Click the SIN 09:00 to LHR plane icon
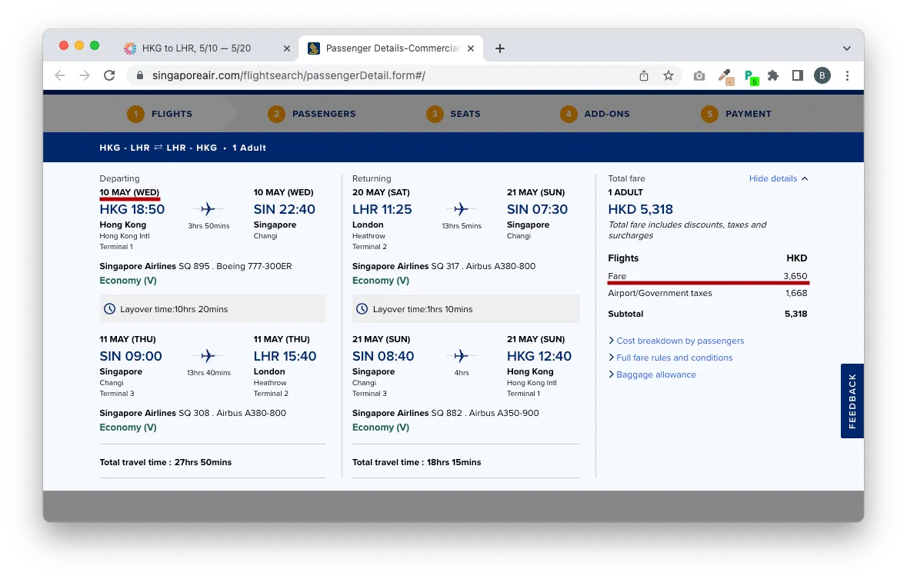 [x=208, y=356]
